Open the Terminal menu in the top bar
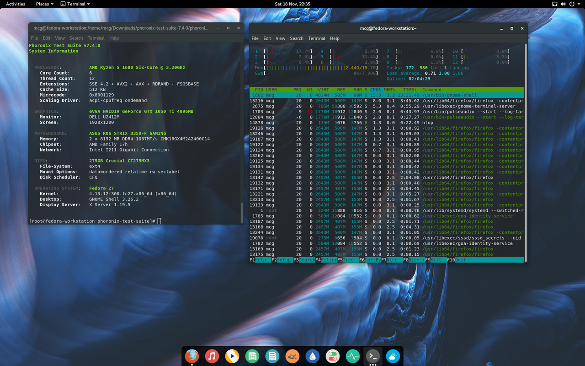 pyautogui.click(x=76, y=4)
